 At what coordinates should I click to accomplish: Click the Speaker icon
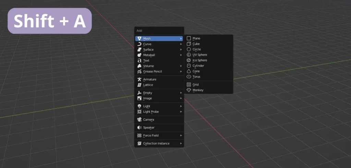pyautogui.click(x=140, y=128)
